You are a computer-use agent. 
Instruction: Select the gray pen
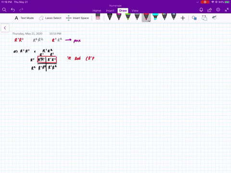coord(137,17)
